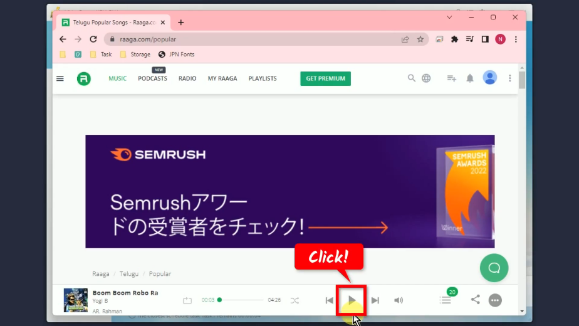Viewport: 579px width, 326px height.
Task: Open the queue list with 20 badge
Action: pos(446,300)
